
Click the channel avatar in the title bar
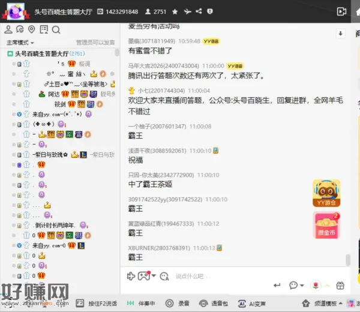tap(16, 11)
